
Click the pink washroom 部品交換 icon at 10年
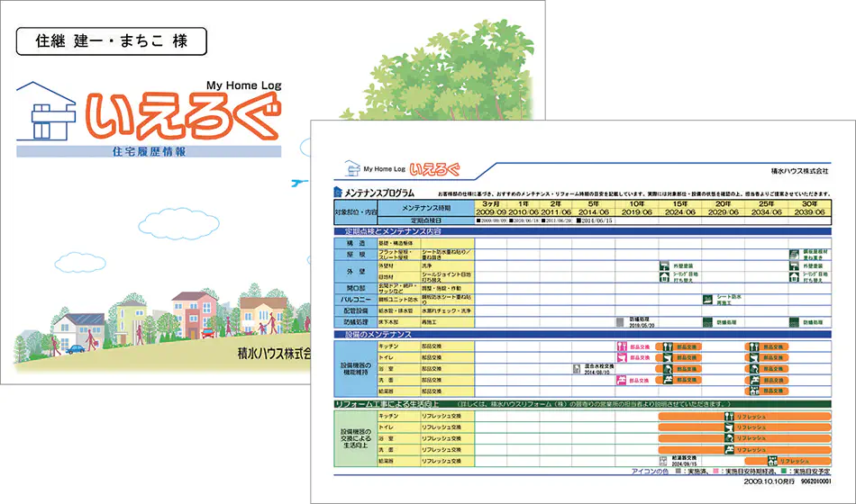(621, 380)
